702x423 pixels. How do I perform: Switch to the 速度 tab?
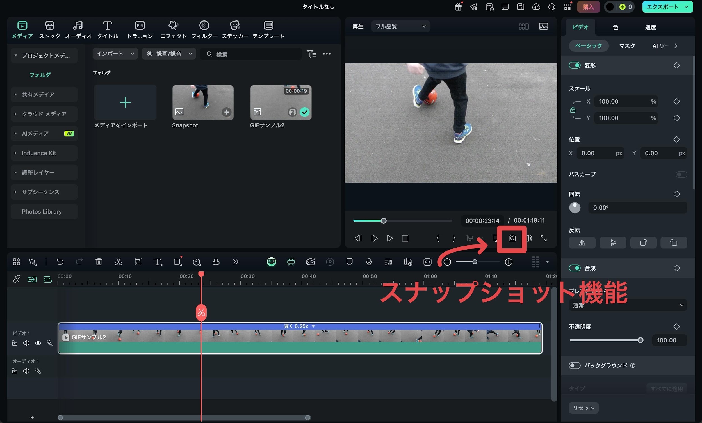click(x=650, y=27)
